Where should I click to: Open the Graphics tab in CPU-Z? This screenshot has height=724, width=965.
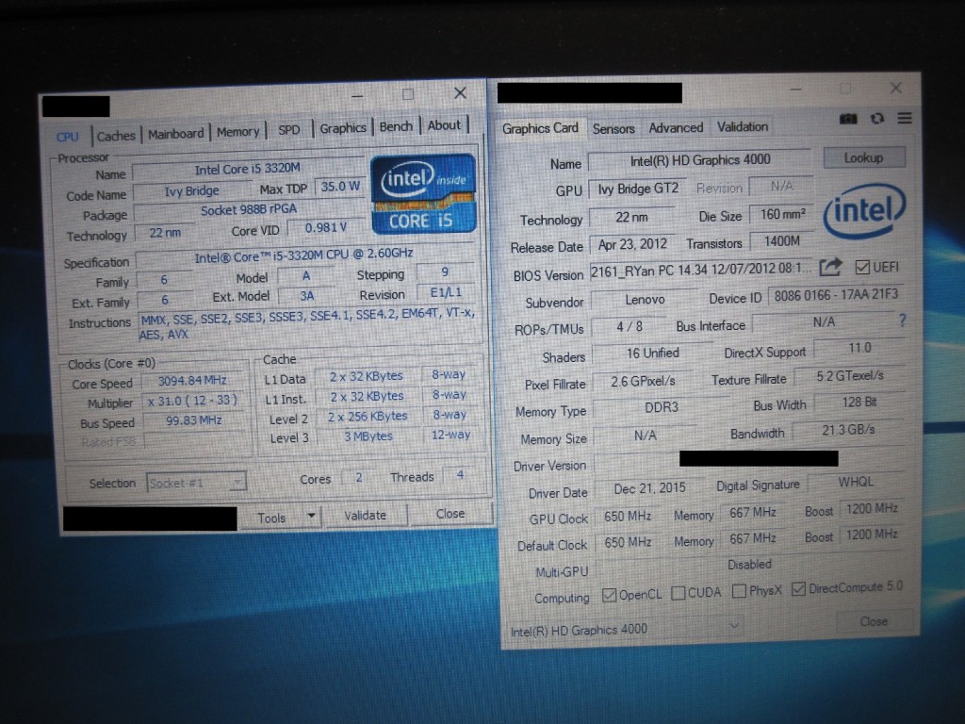coord(343,128)
